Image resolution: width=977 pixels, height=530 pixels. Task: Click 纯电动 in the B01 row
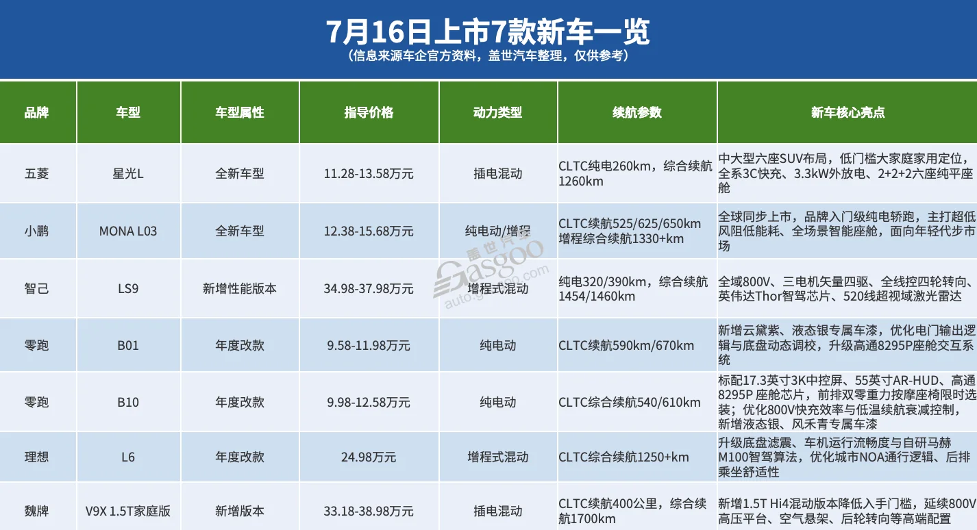tap(498, 345)
